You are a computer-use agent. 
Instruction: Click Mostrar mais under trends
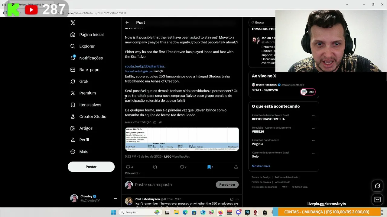tap(261, 166)
